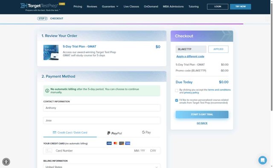Viewport: 273px width, 168px height.
Task: Click the 5-Day Trial Plan product thumbnail
Action: click(x=51, y=52)
